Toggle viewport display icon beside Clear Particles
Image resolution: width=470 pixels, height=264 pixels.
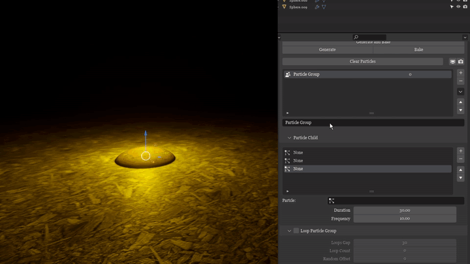click(x=452, y=62)
